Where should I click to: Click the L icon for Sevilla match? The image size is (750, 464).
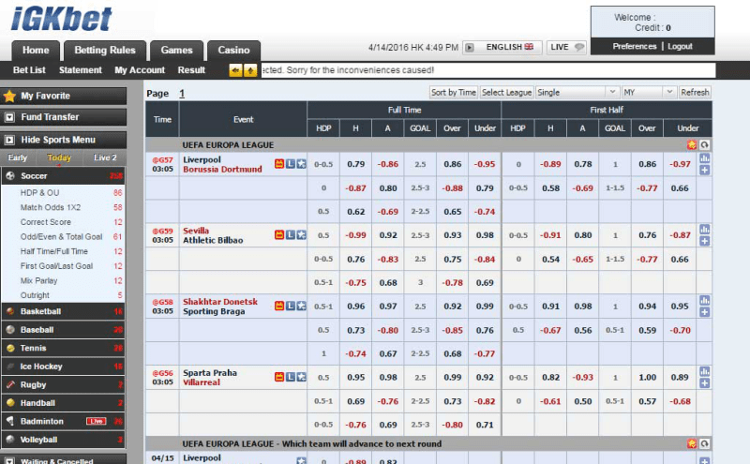[291, 235]
